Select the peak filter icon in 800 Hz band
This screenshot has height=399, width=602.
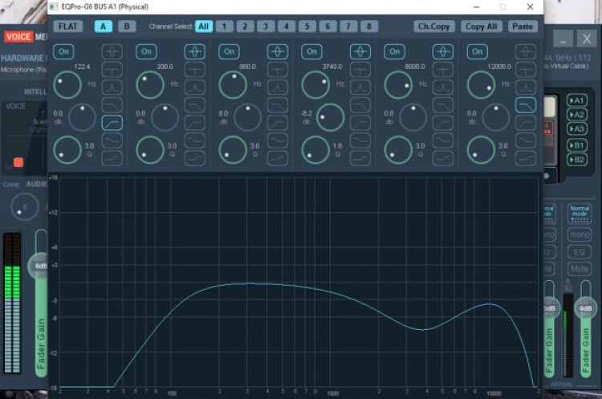[278, 51]
